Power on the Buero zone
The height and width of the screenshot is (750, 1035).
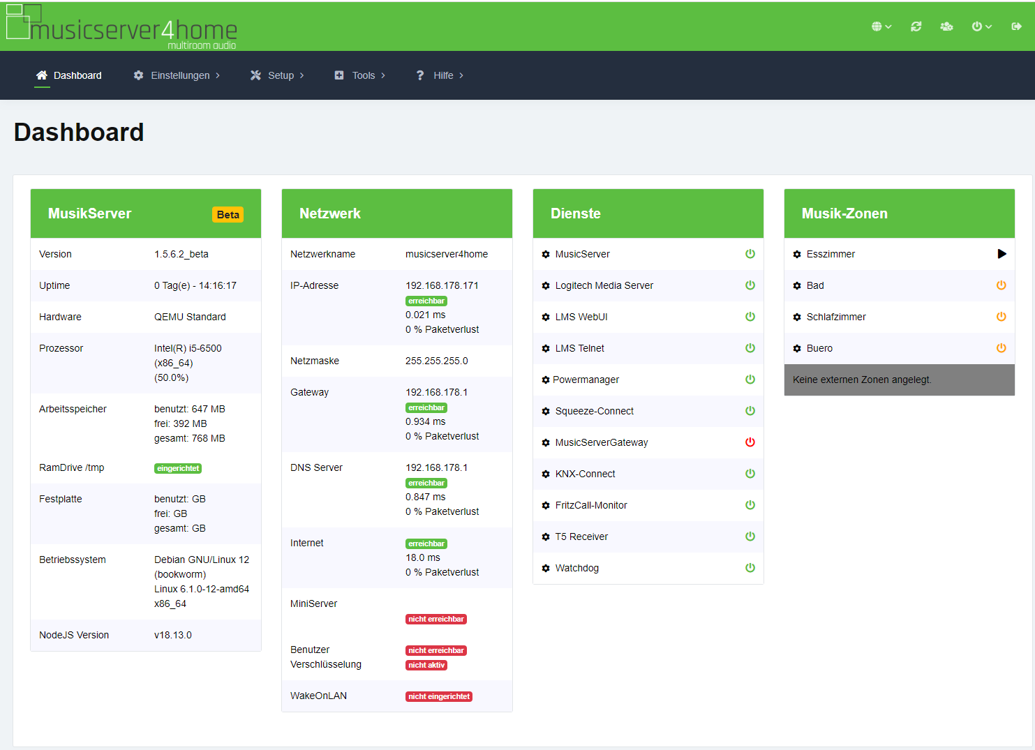(1002, 348)
